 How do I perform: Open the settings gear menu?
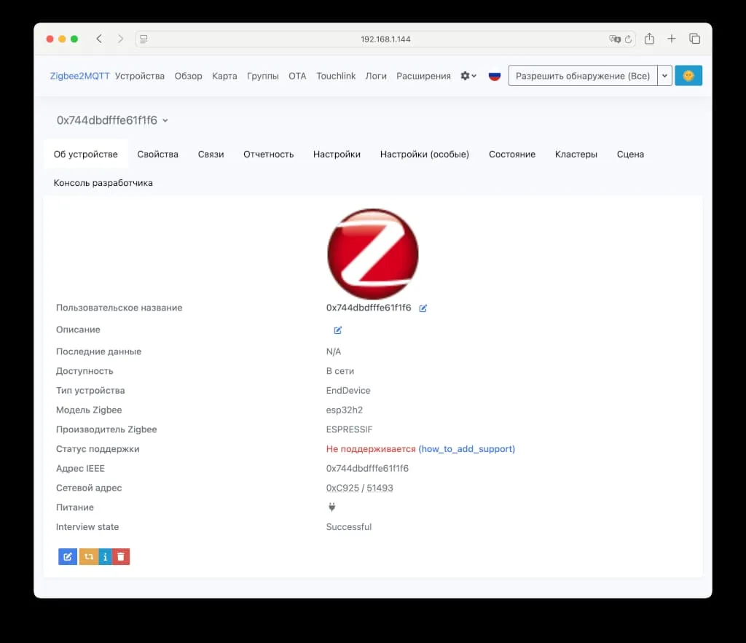(468, 76)
